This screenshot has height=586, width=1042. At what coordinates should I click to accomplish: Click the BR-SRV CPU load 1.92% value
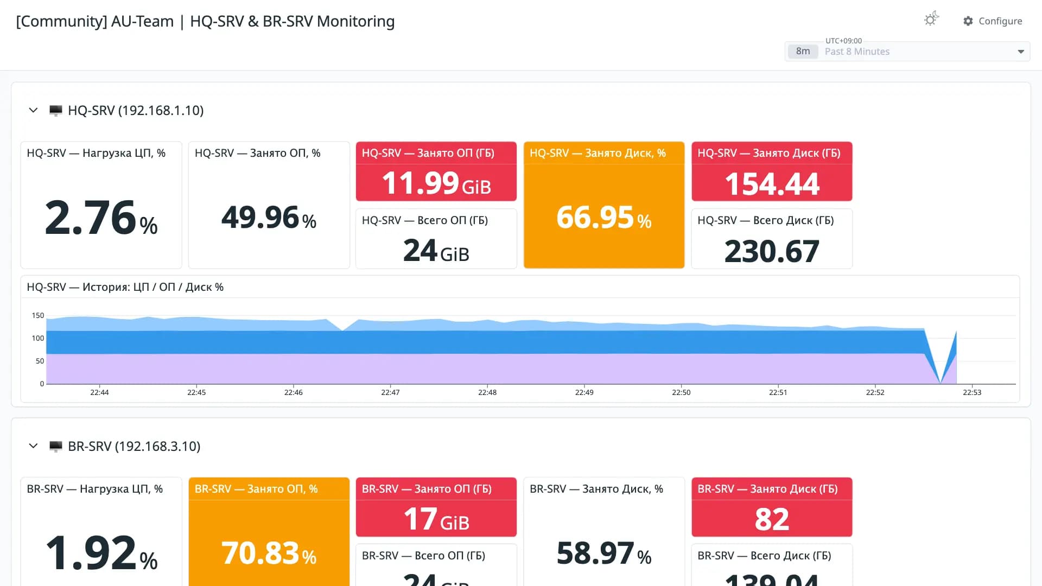(x=101, y=553)
